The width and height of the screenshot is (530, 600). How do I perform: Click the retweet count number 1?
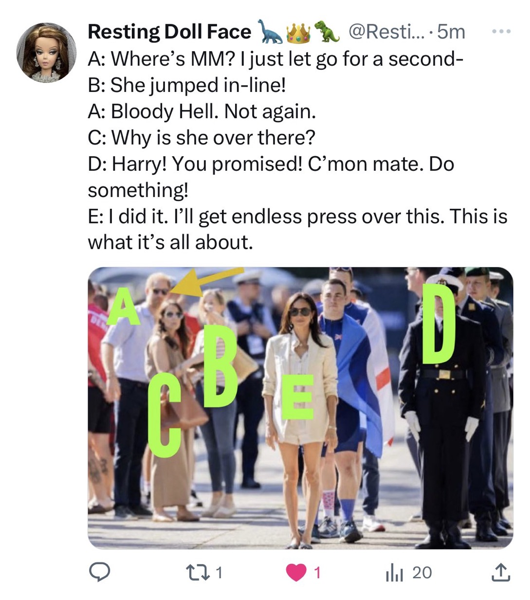click(x=219, y=573)
